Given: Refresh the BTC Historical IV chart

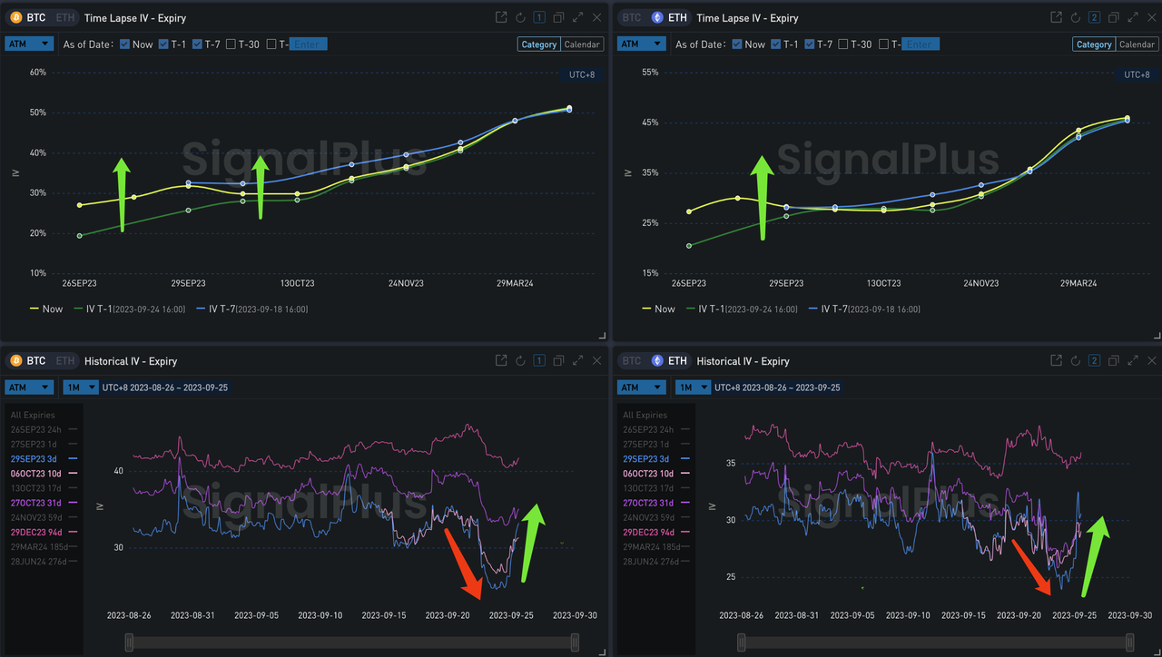Looking at the screenshot, I should tap(520, 360).
